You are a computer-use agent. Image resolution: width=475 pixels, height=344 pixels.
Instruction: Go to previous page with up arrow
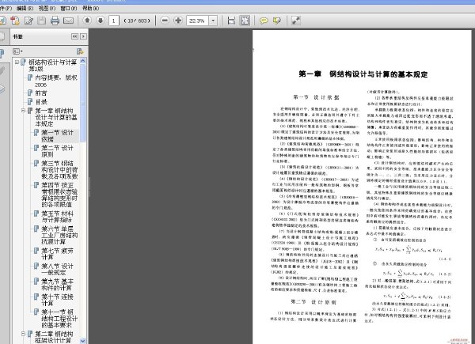tap(87, 21)
